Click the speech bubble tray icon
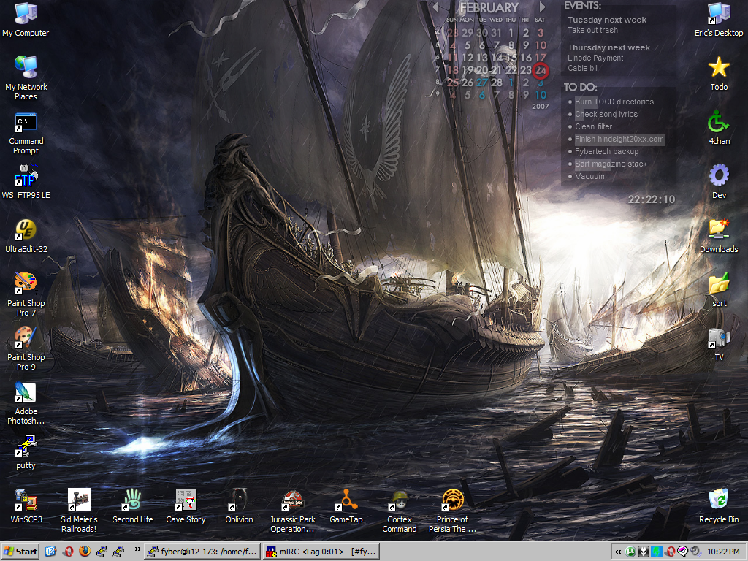 pyautogui.click(x=683, y=552)
